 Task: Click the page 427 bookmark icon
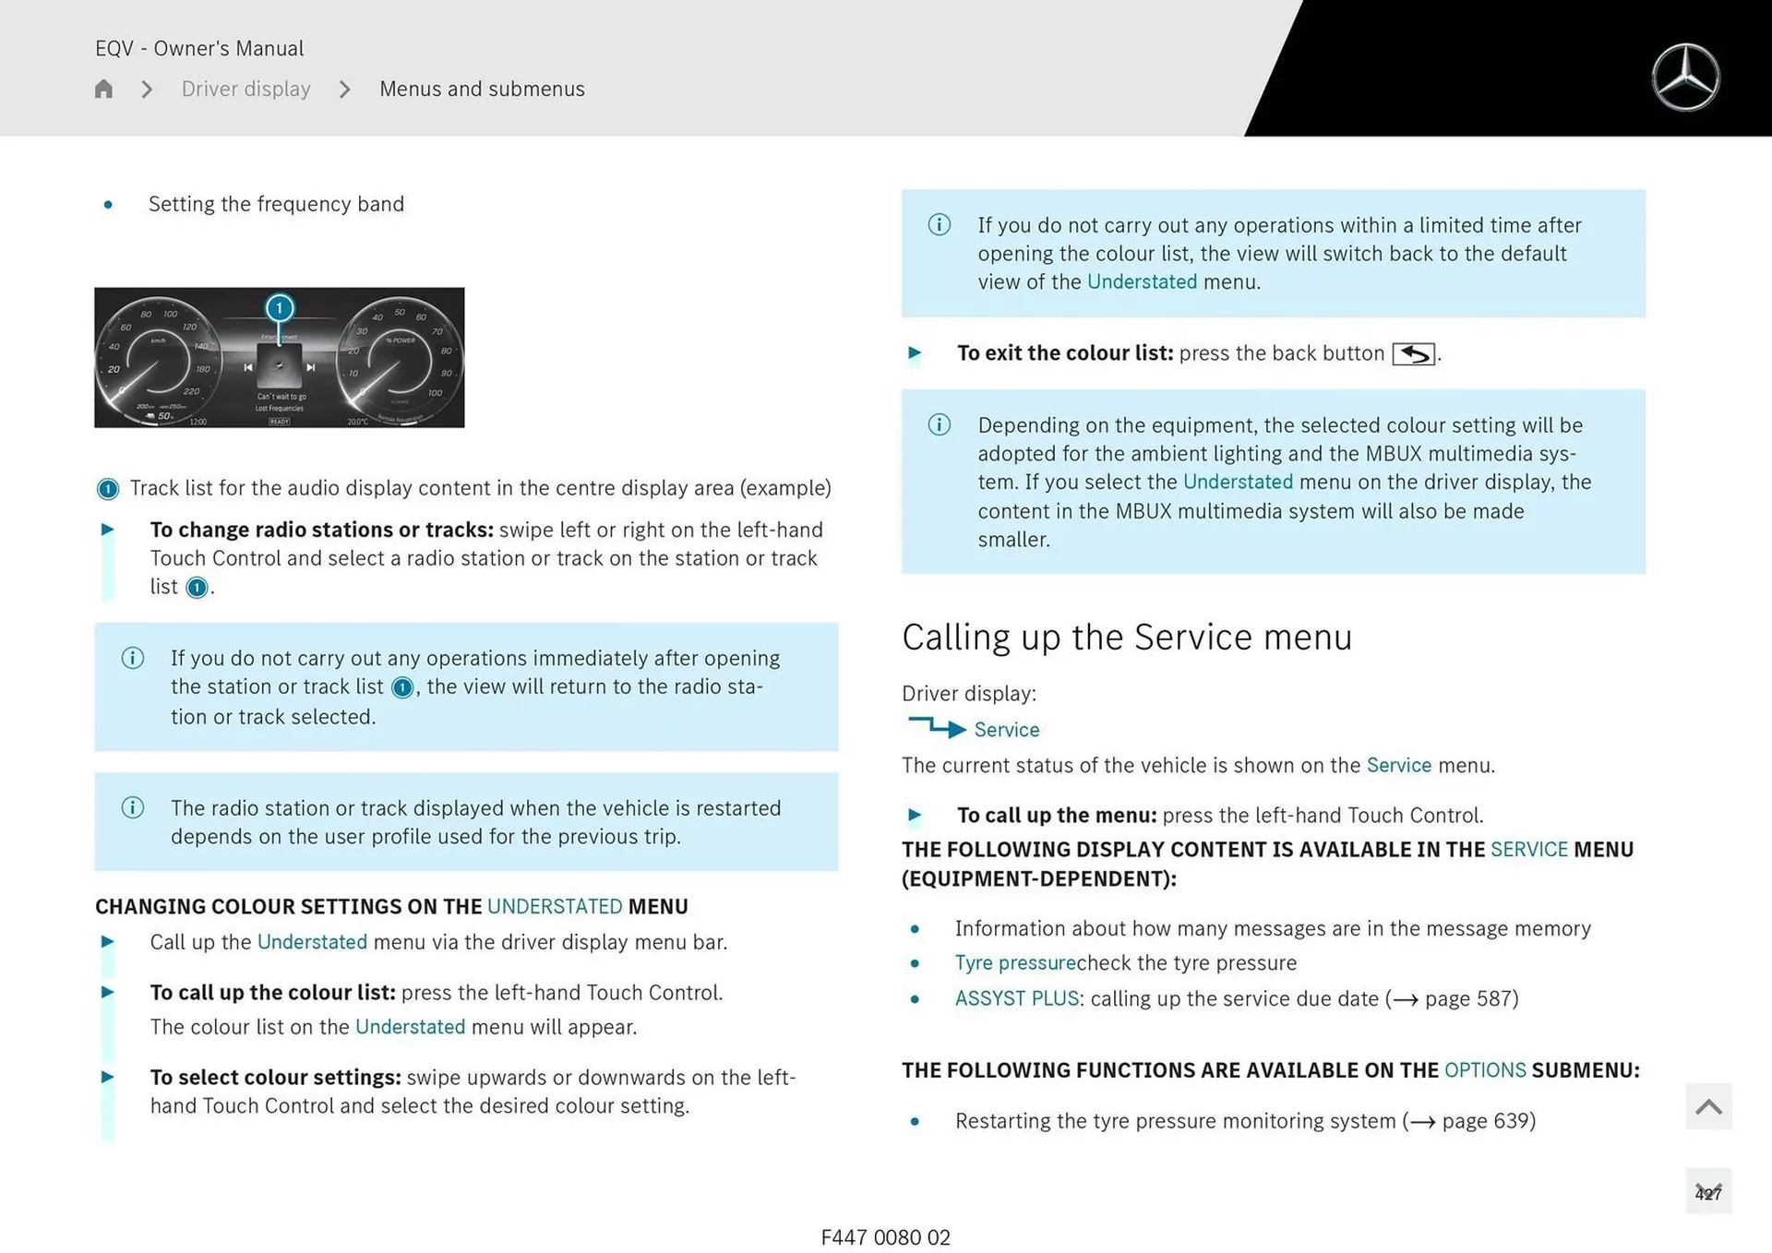(1708, 1192)
